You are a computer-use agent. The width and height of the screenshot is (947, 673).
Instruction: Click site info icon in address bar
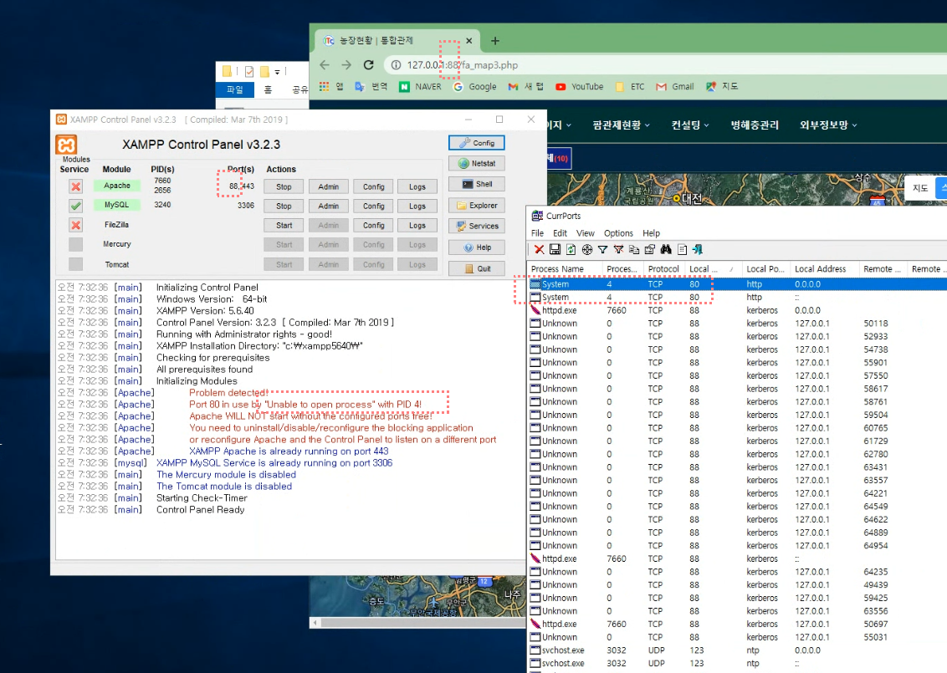[x=397, y=64]
